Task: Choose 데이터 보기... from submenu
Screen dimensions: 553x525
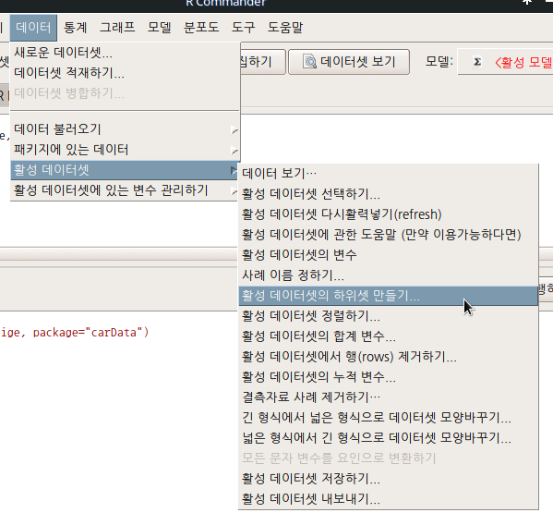Action: [x=389, y=174]
